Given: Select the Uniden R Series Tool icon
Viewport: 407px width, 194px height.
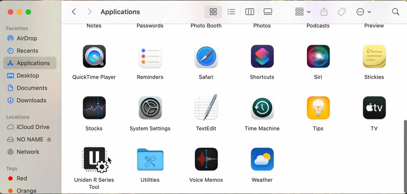Looking at the screenshot, I should coord(95,159).
